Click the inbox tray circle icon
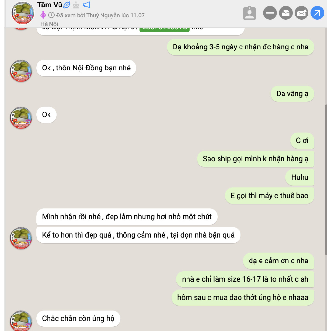Viewport: 331px width, 331px height. 286,13
